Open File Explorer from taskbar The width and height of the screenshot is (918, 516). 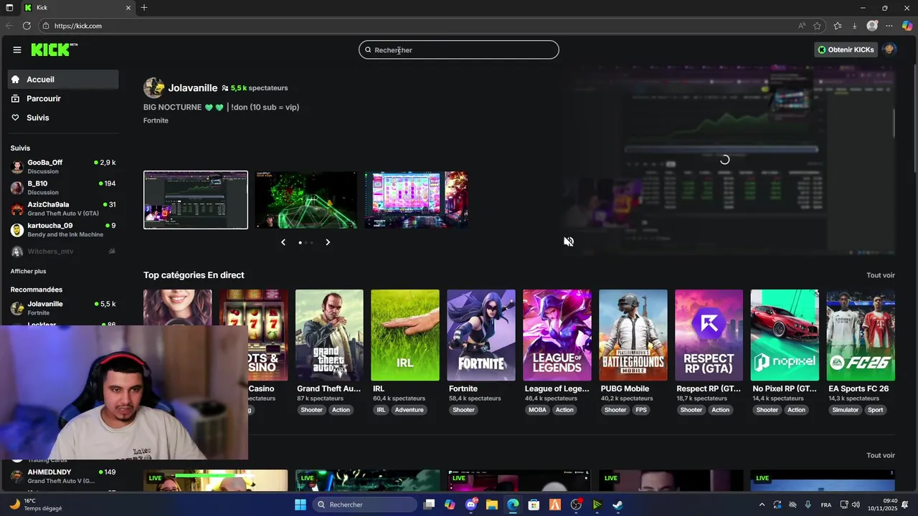tap(492, 505)
